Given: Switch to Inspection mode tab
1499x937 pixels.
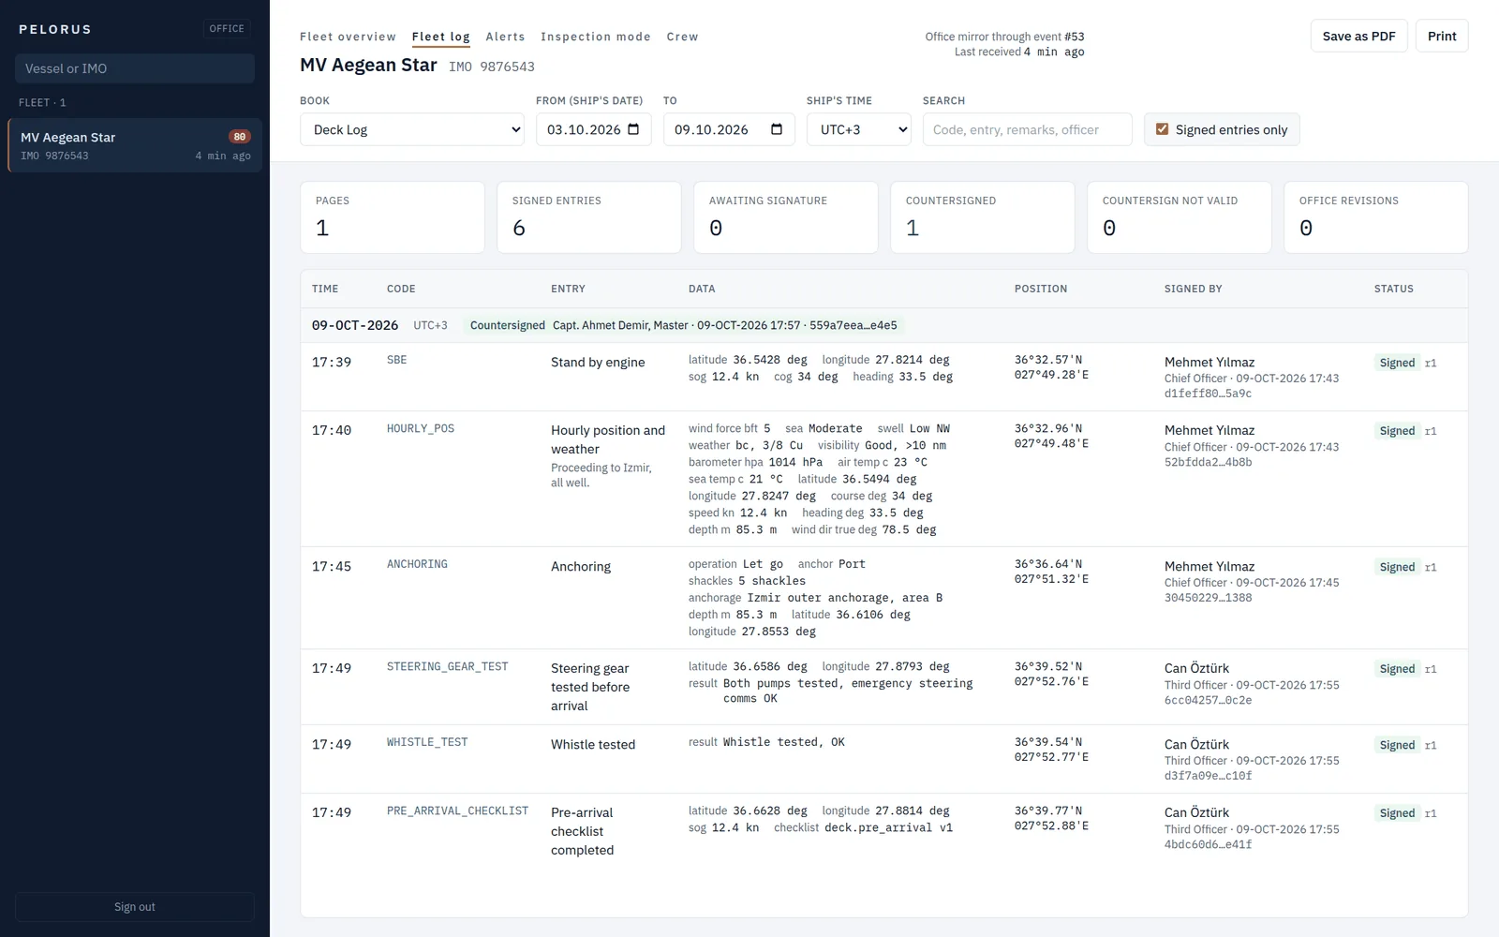Looking at the screenshot, I should pyautogui.click(x=595, y=37).
